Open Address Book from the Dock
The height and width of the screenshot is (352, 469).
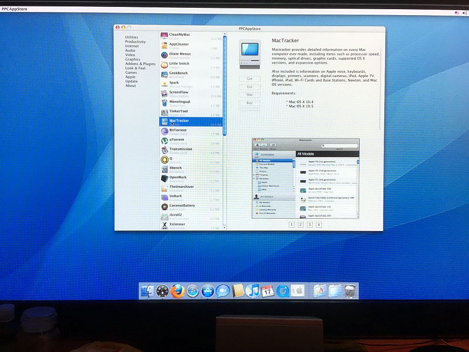[x=238, y=291]
